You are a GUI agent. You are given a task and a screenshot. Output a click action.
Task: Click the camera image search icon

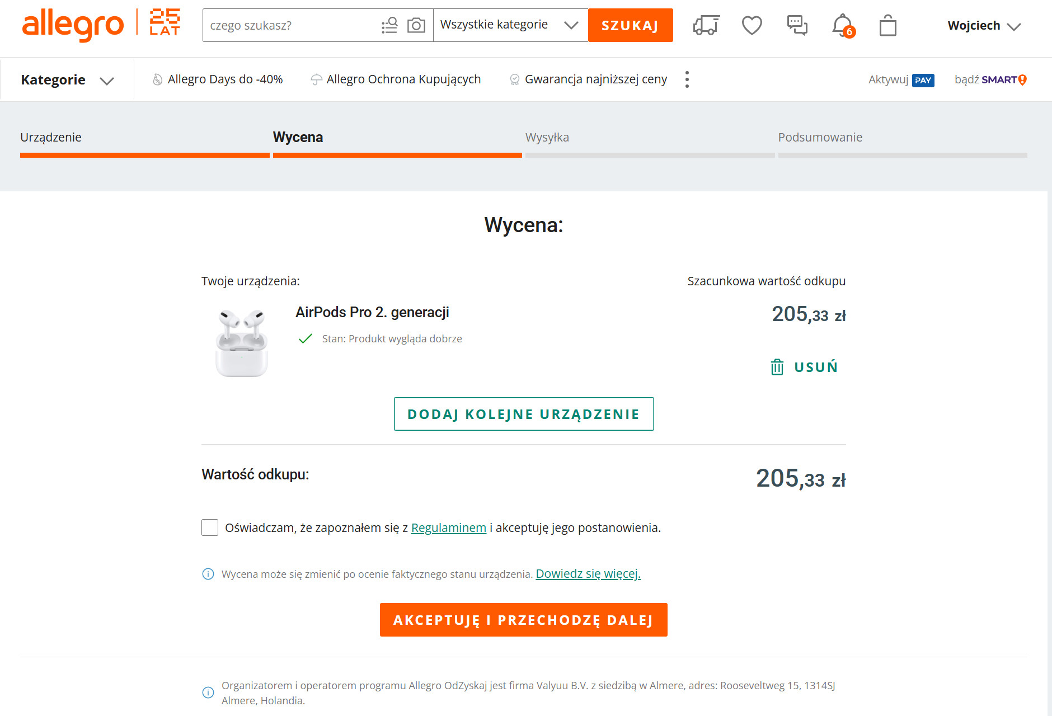[x=416, y=26]
